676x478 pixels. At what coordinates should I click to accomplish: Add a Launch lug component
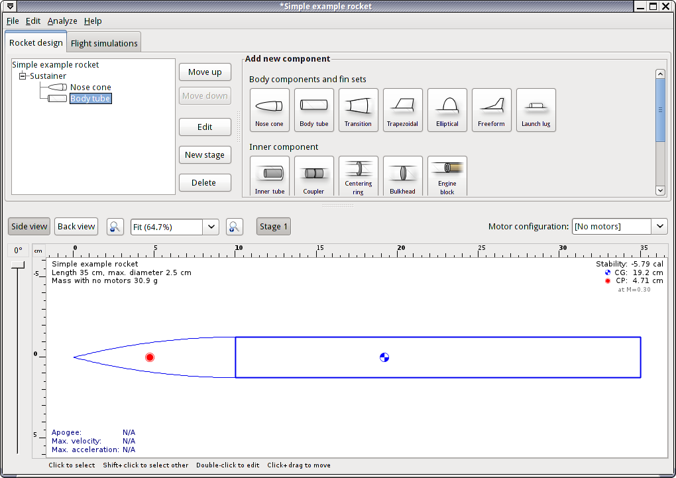535,110
